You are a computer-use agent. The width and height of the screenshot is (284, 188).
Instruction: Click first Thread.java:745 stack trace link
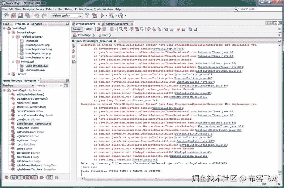click(x=145, y=101)
